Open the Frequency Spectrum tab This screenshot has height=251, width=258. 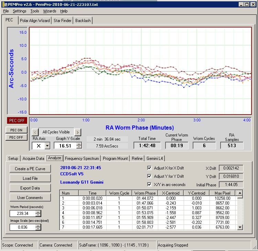click(82, 159)
